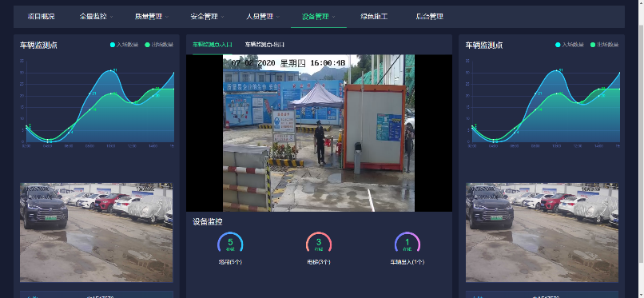644x298 pixels.
Task: Expand the 安全管理 dropdown chevron
Action: pos(223,18)
